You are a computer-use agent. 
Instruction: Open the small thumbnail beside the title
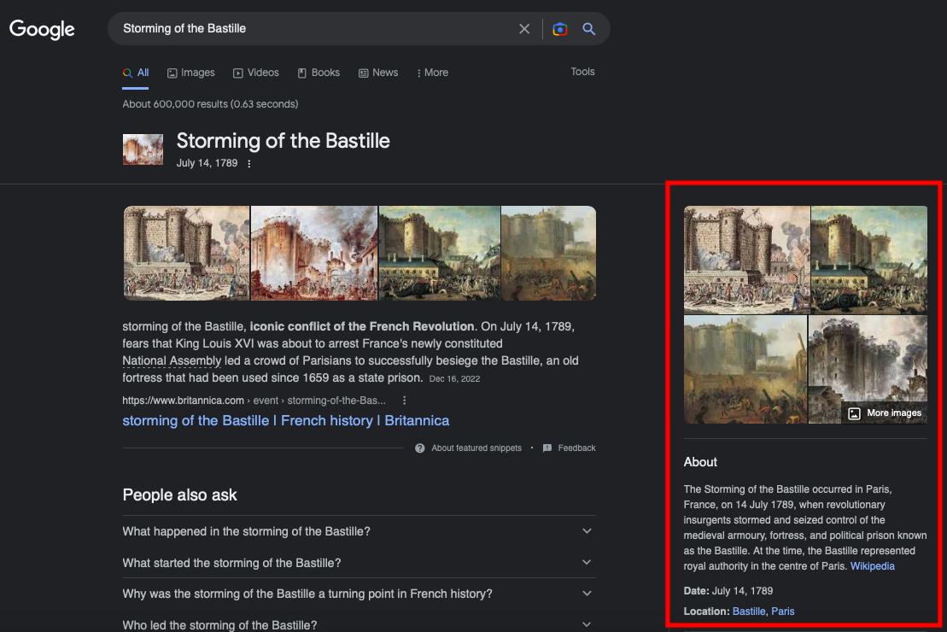coord(143,149)
